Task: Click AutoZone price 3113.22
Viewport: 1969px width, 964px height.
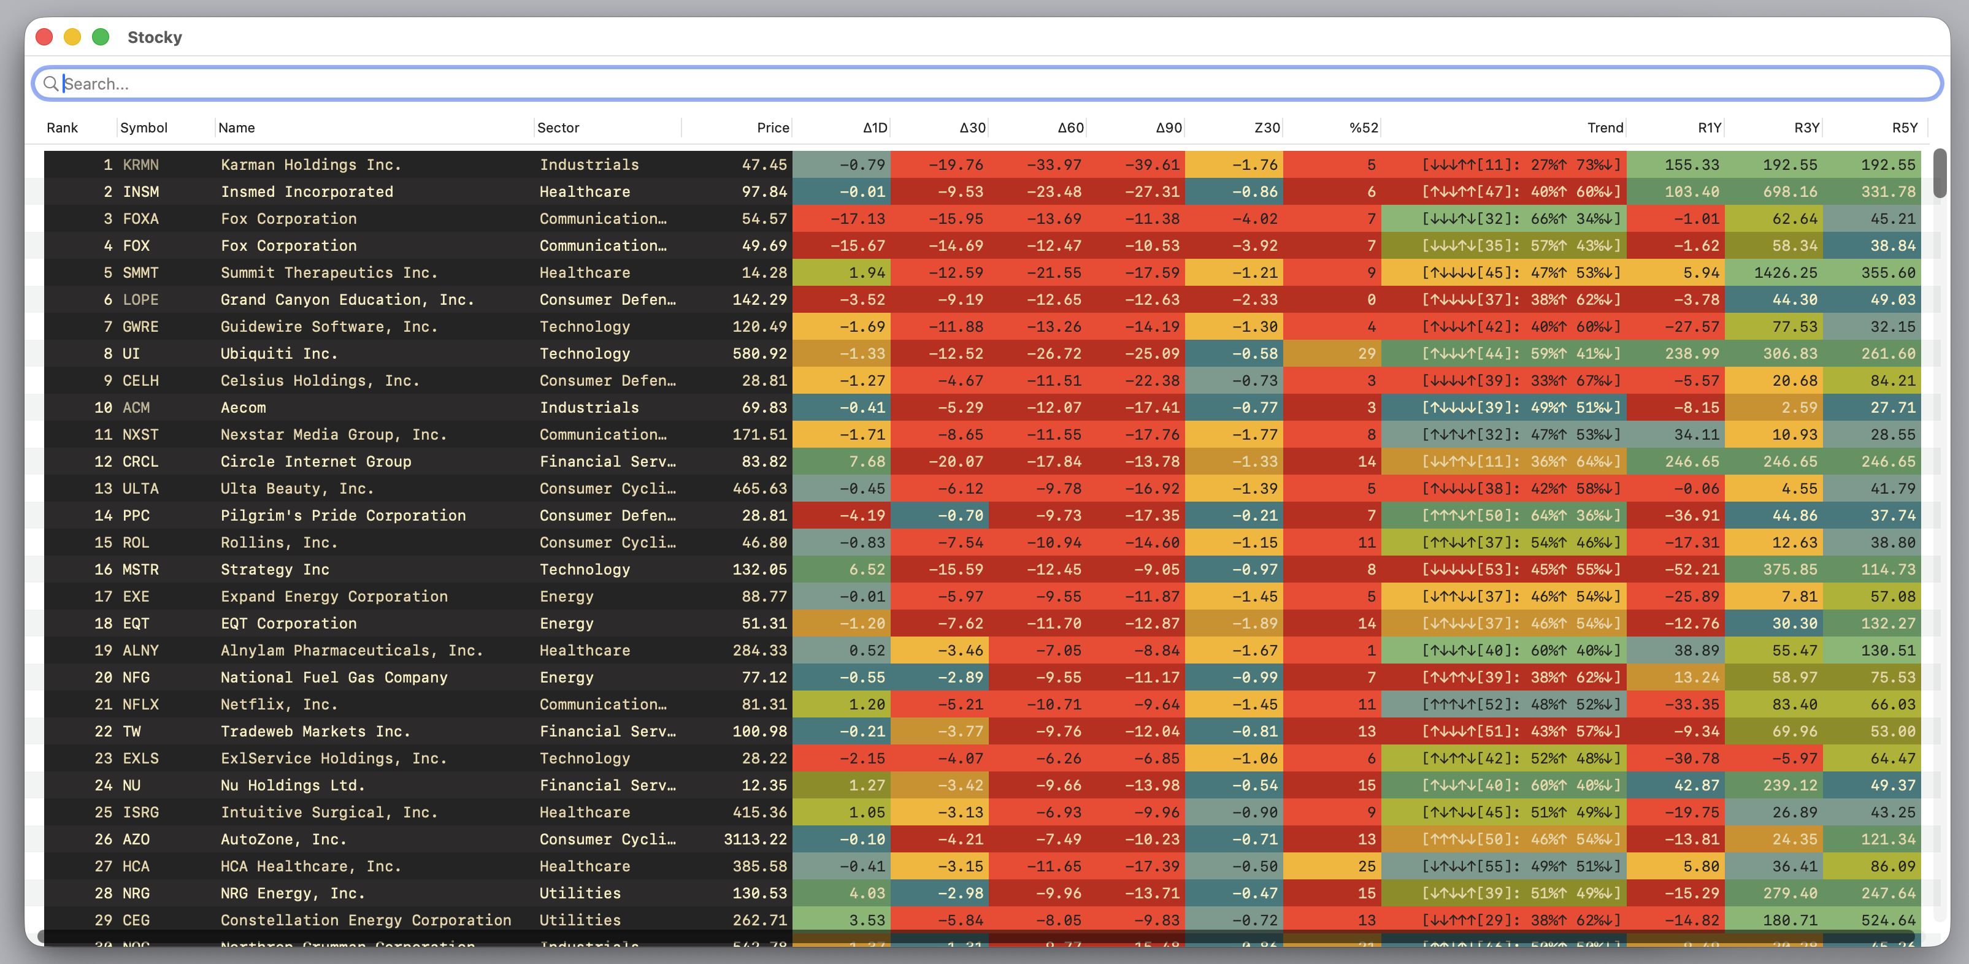Action: click(x=754, y=840)
